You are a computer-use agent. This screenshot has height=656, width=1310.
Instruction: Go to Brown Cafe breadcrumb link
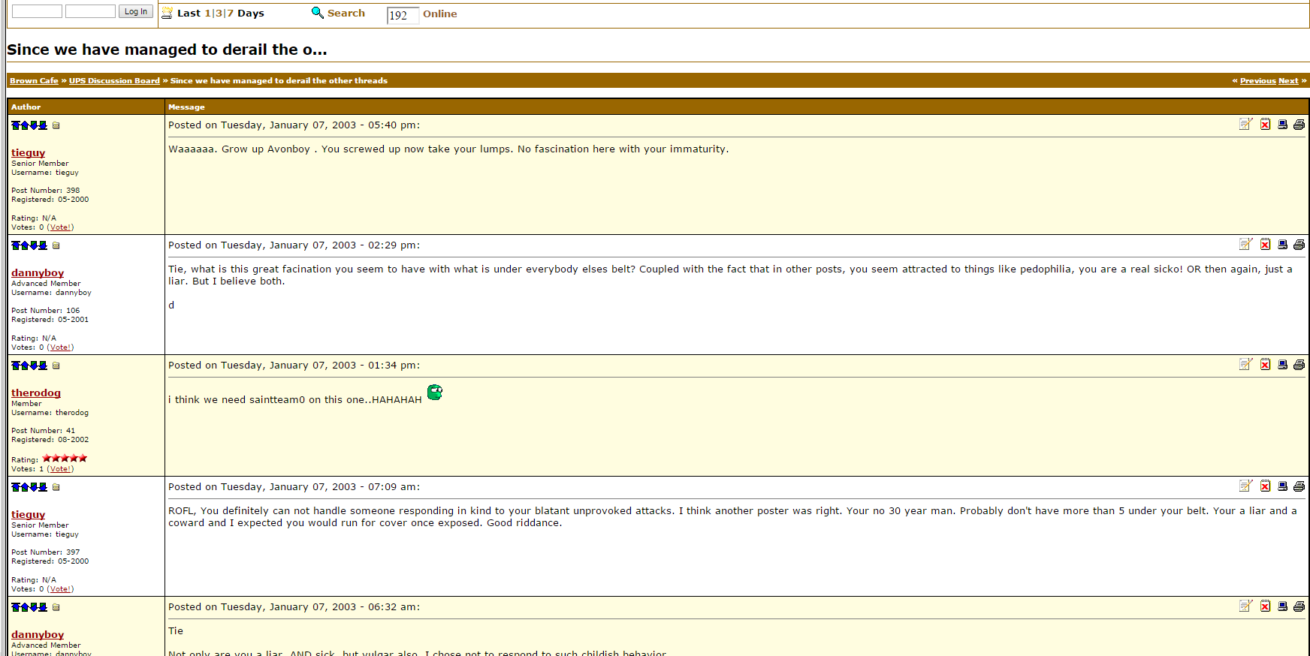[x=34, y=81]
